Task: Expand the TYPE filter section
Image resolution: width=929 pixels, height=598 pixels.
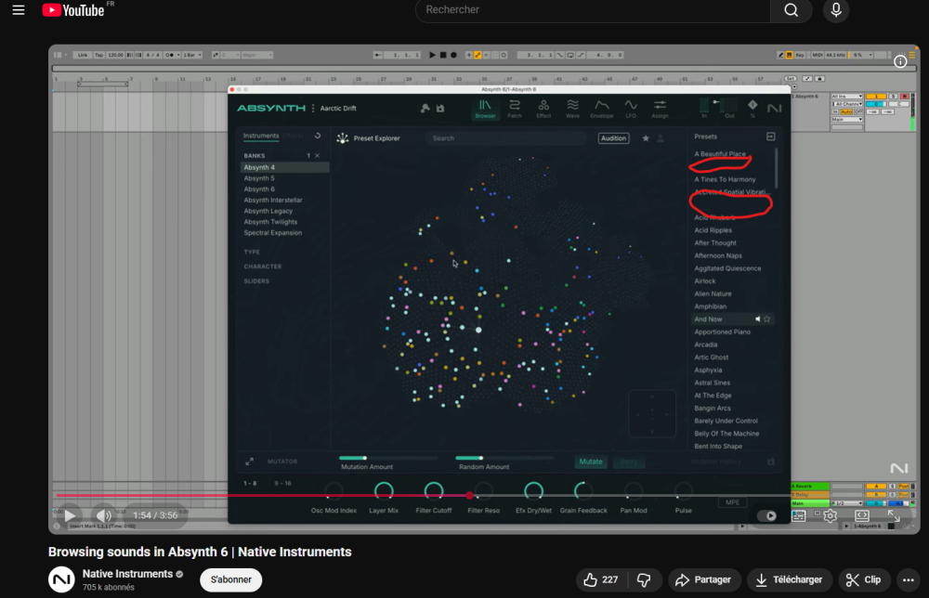Action: [252, 253]
